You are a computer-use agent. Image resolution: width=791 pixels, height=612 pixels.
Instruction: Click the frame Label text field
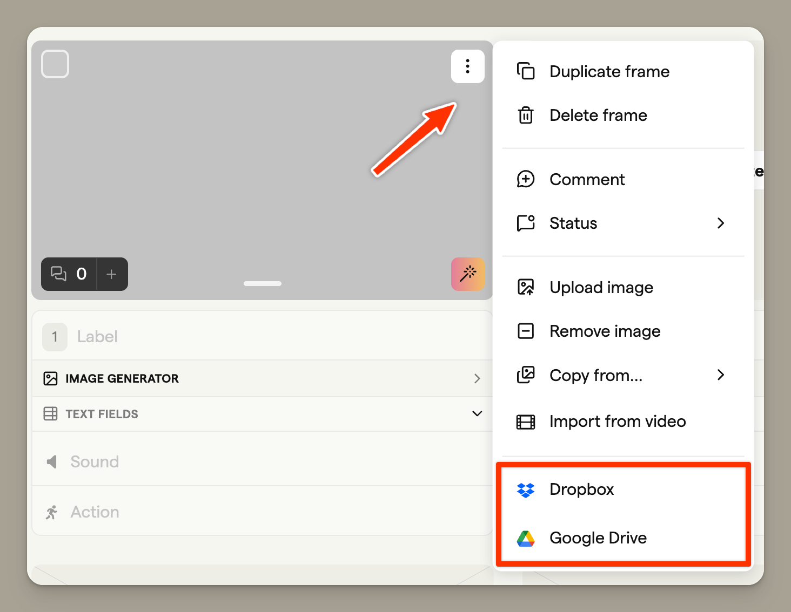(x=270, y=337)
